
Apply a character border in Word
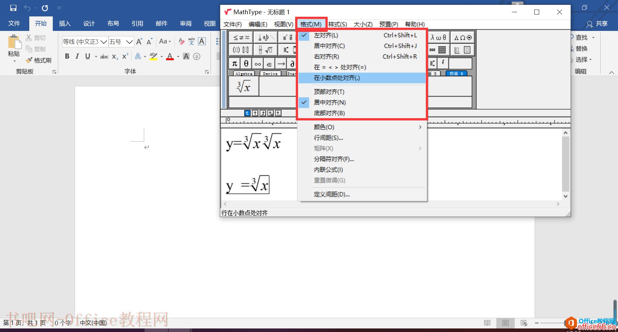pos(202,41)
